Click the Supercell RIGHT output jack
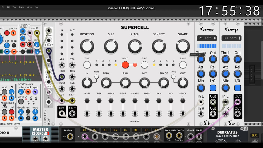Screen dimensions: 263x148 72,113
